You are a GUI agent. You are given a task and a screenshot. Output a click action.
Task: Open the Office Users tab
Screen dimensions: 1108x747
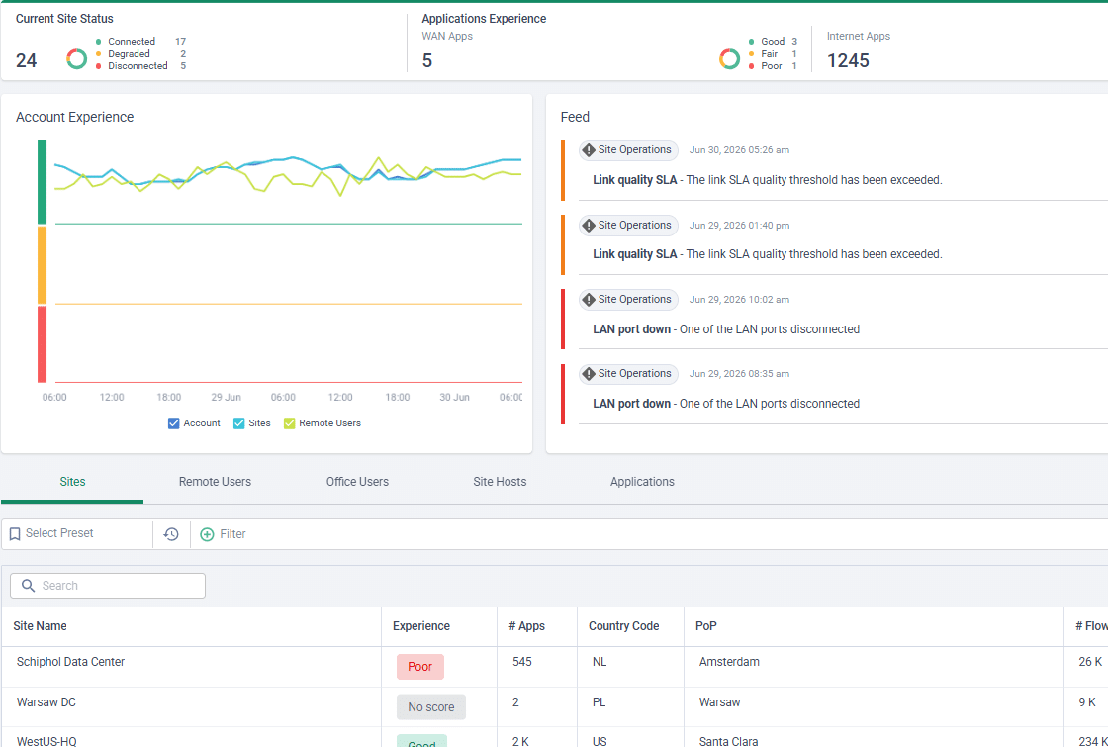pyautogui.click(x=357, y=482)
